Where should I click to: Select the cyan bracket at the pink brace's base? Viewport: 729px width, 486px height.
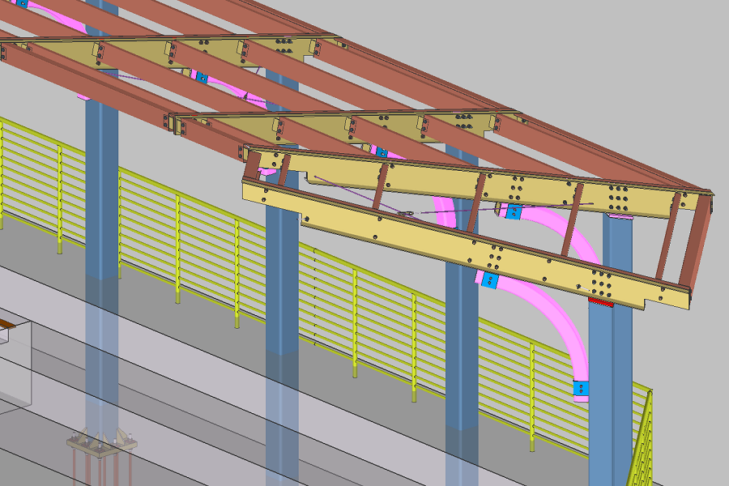click(581, 389)
